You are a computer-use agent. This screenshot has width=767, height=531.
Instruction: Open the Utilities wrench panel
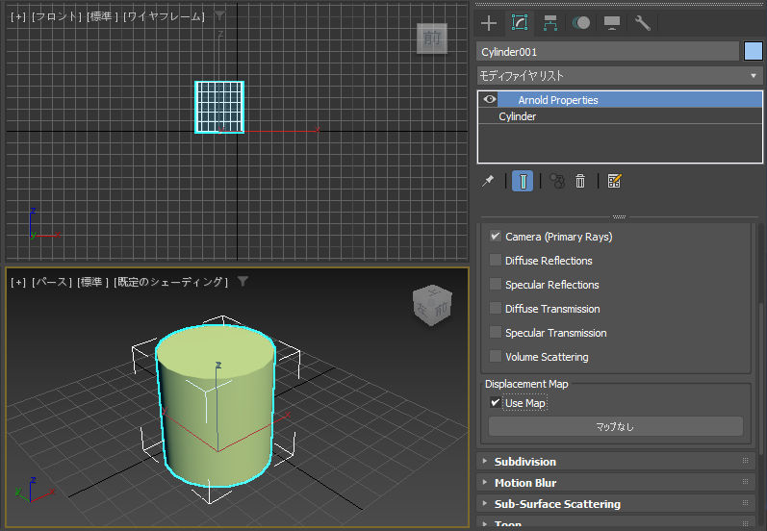pos(642,23)
